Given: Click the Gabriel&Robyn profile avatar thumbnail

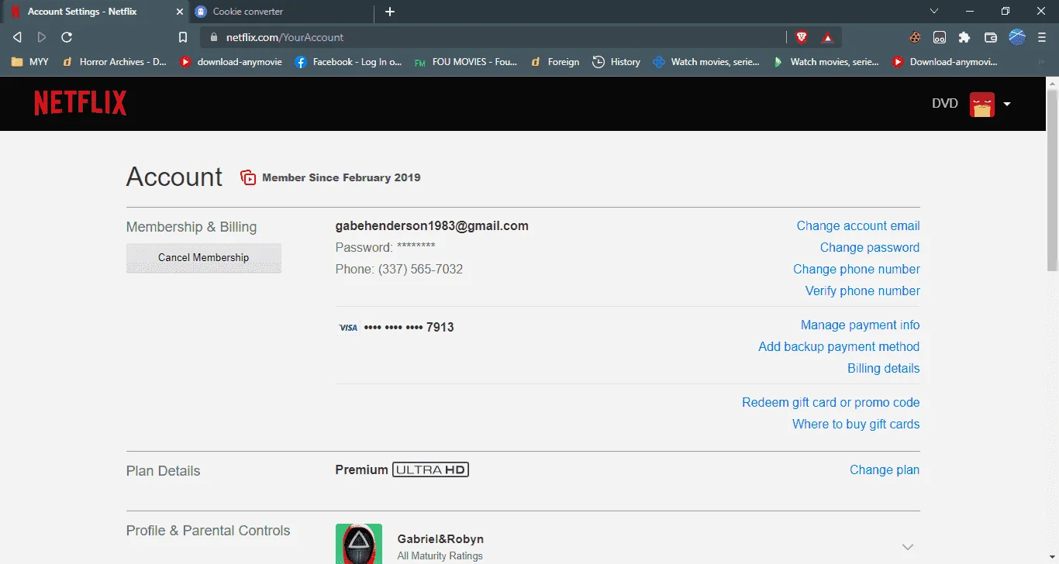Looking at the screenshot, I should coord(359,544).
